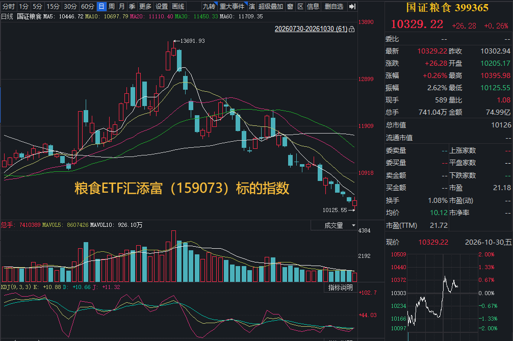513x341 pixels.
Task: Open the 画线 drawing tools
Action: click(178, 6)
